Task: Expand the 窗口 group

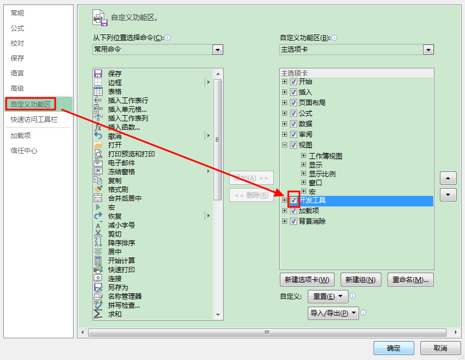Action: tap(303, 183)
